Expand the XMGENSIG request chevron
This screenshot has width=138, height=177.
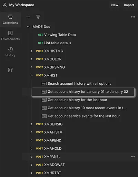coord(31,124)
